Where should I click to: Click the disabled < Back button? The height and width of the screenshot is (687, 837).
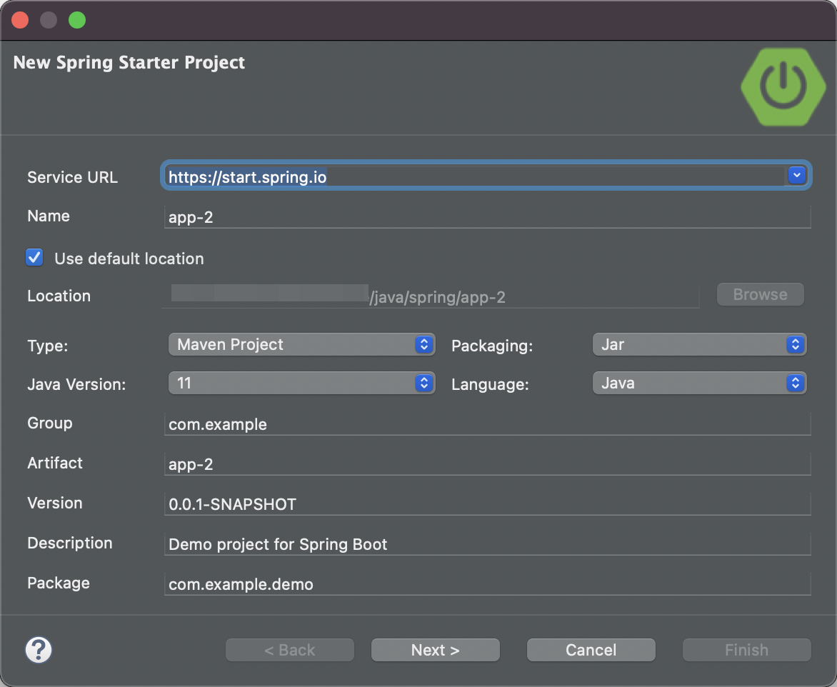tap(290, 650)
